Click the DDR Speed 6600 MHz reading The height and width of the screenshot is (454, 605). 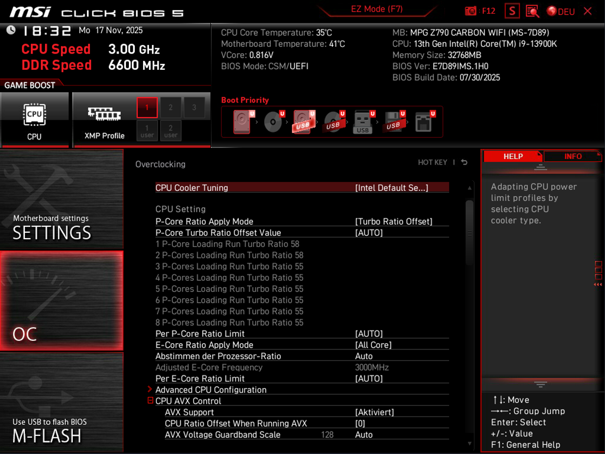coord(93,65)
